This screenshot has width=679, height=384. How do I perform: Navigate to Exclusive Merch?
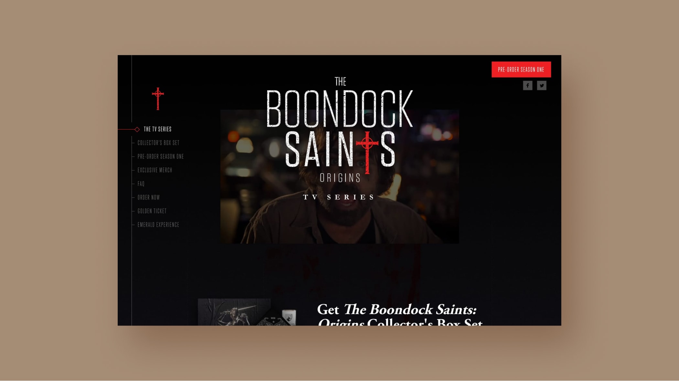155,170
